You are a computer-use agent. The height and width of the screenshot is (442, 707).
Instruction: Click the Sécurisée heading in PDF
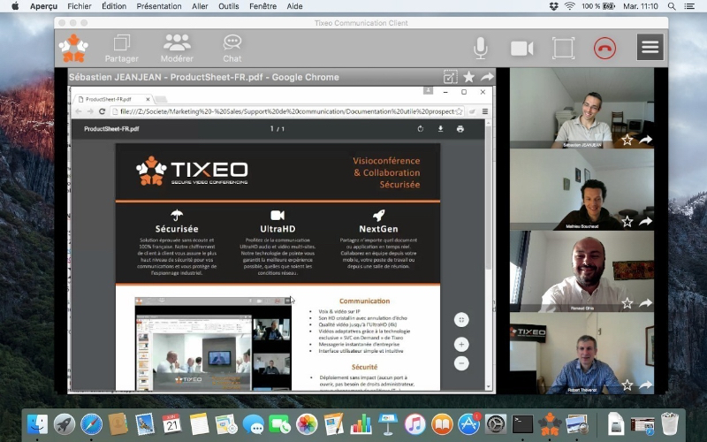[177, 229]
